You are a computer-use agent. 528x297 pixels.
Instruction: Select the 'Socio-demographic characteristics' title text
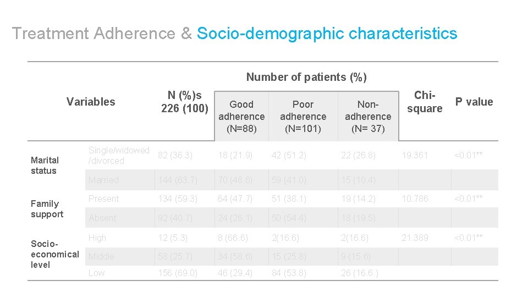[327, 34]
